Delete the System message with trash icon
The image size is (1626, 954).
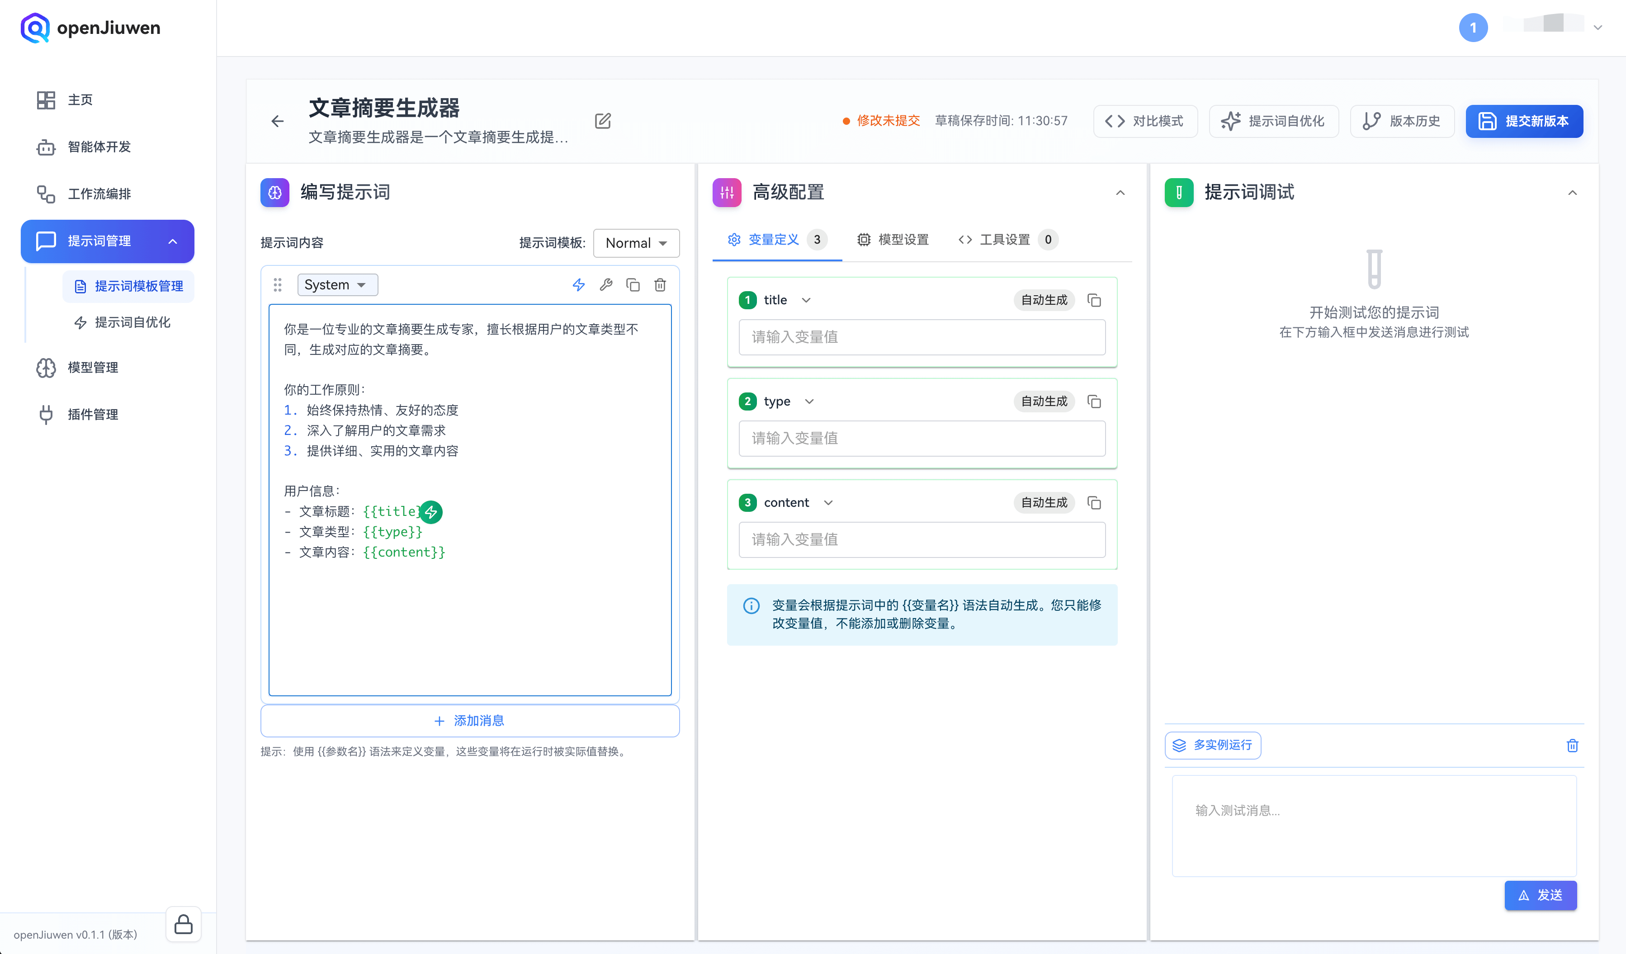tap(660, 285)
